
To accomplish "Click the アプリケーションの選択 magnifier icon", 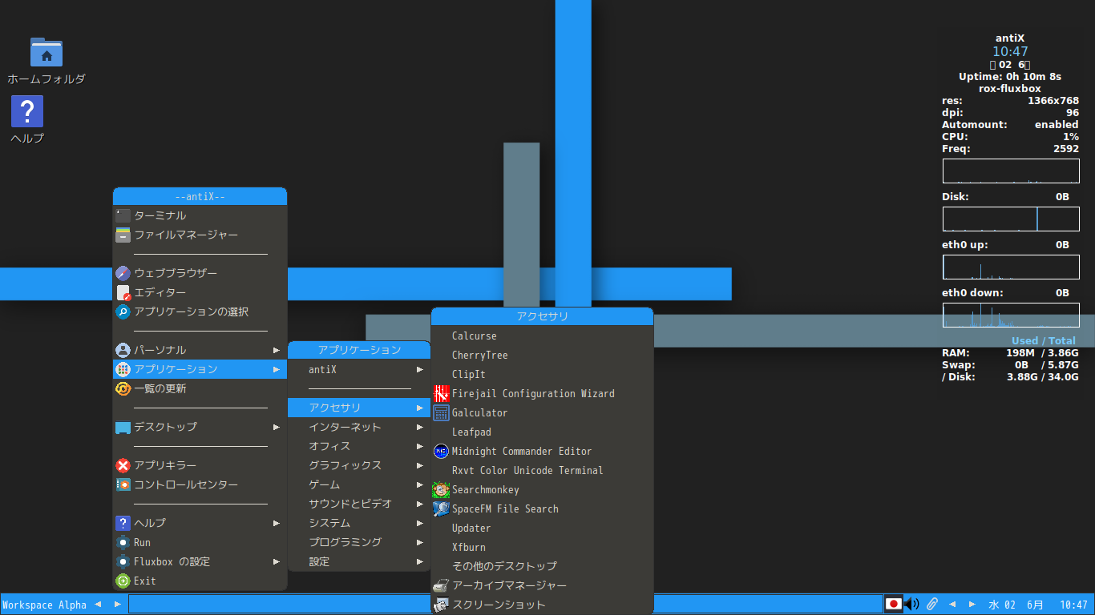I will click(123, 312).
